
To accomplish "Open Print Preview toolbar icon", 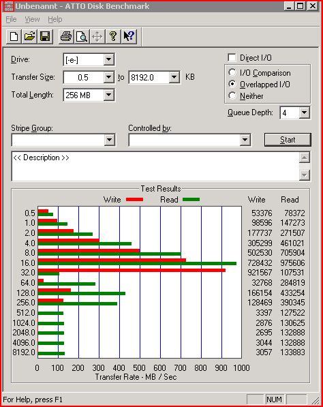I will [82, 36].
